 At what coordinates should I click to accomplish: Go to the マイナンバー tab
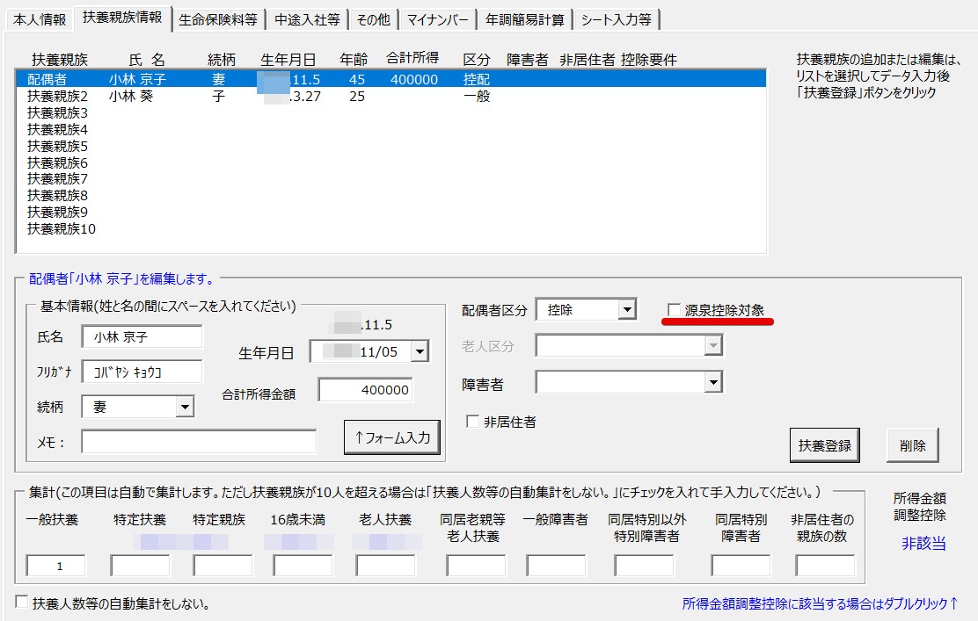click(x=437, y=19)
